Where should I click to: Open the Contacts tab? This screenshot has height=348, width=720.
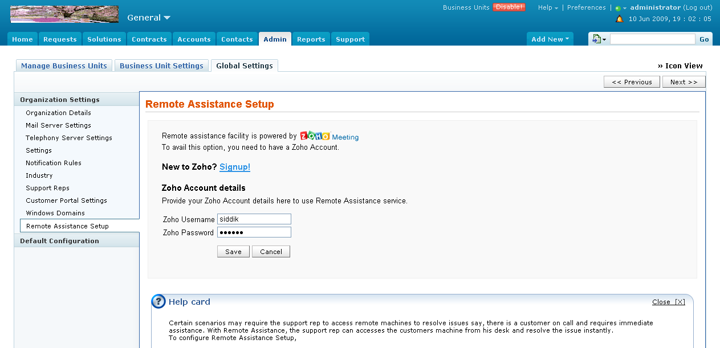(237, 39)
